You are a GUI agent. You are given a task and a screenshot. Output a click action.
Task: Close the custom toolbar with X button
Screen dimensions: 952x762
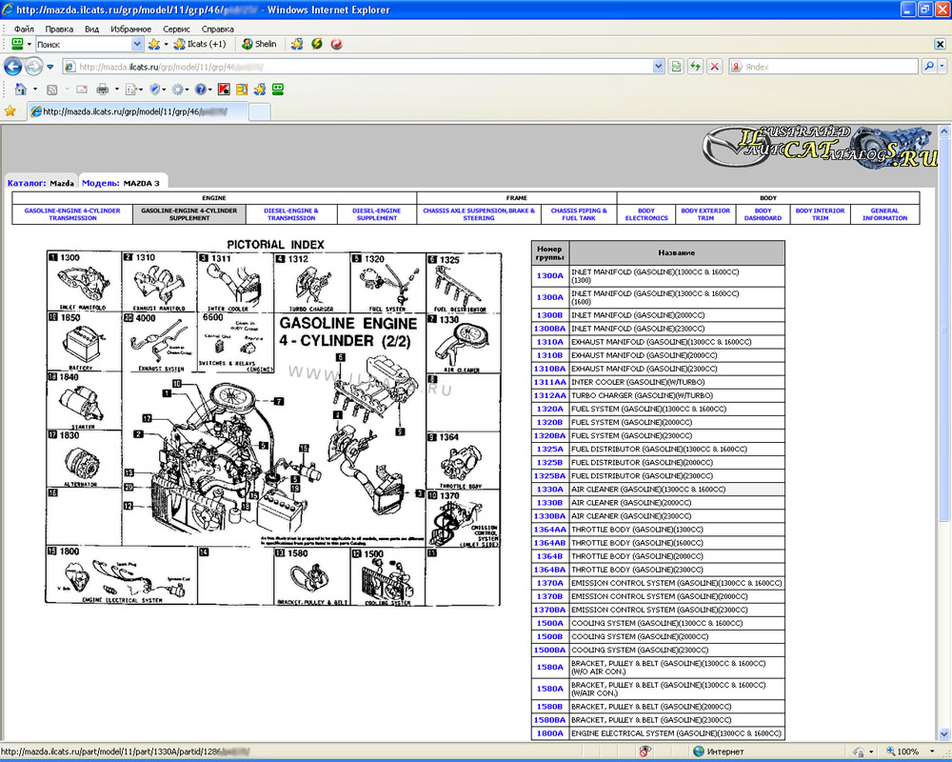click(x=940, y=44)
